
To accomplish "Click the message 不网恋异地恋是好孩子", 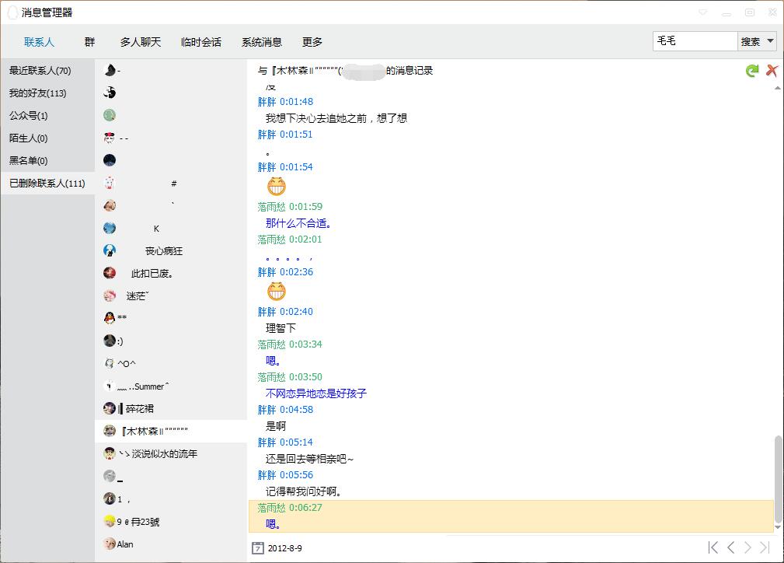I will pyautogui.click(x=316, y=393).
